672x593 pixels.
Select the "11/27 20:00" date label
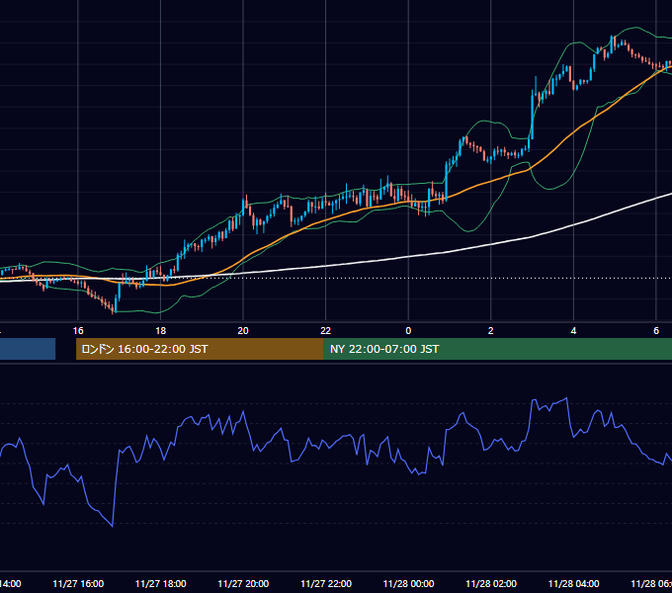pos(243,584)
